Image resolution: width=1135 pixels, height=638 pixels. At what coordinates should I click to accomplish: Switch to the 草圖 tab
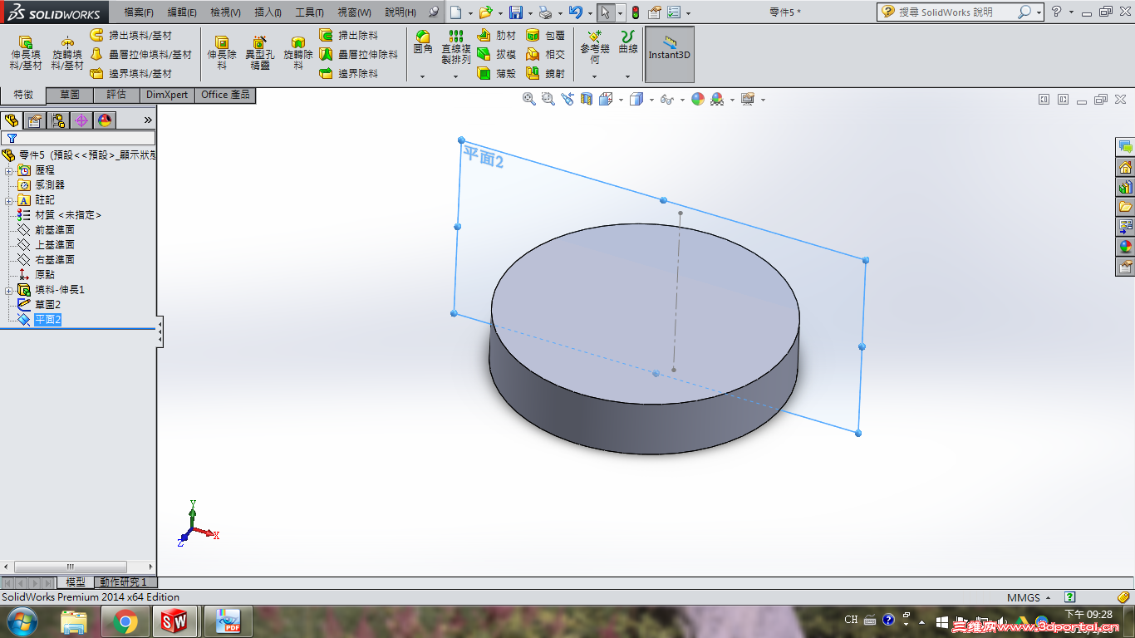click(x=70, y=95)
